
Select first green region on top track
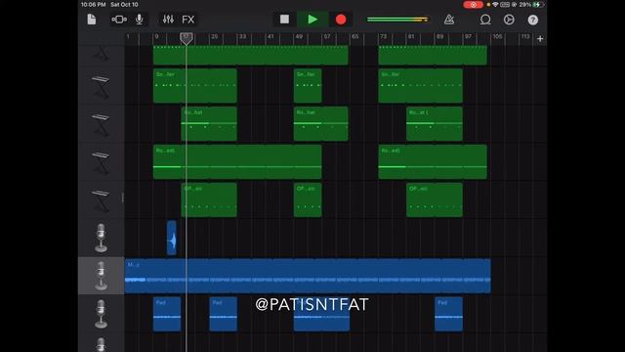[x=250, y=55]
